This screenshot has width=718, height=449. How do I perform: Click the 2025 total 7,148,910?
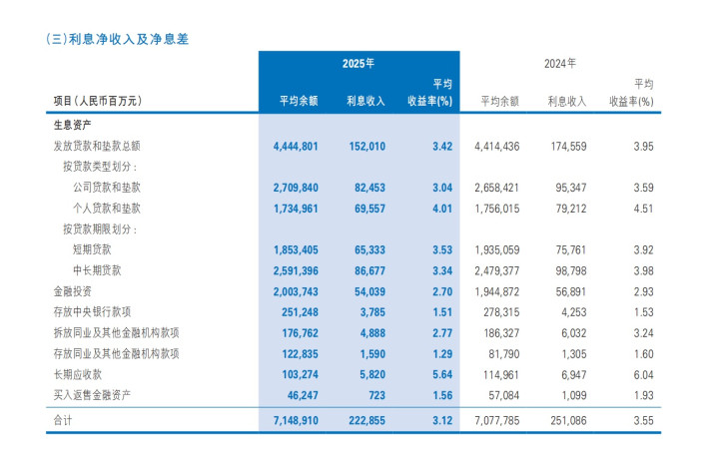pyautogui.click(x=296, y=421)
